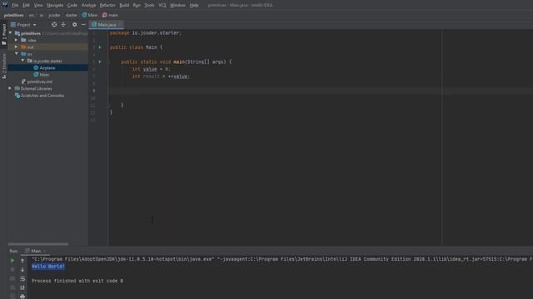Expand External Libraries node

[10, 89]
